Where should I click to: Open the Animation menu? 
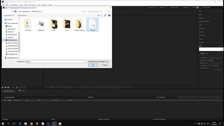click(33, 5)
